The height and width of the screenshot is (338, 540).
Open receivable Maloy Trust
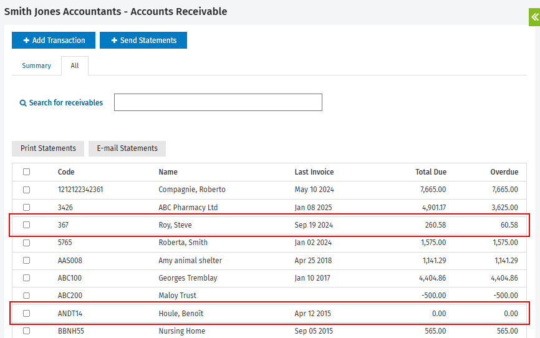pos(177,296)
